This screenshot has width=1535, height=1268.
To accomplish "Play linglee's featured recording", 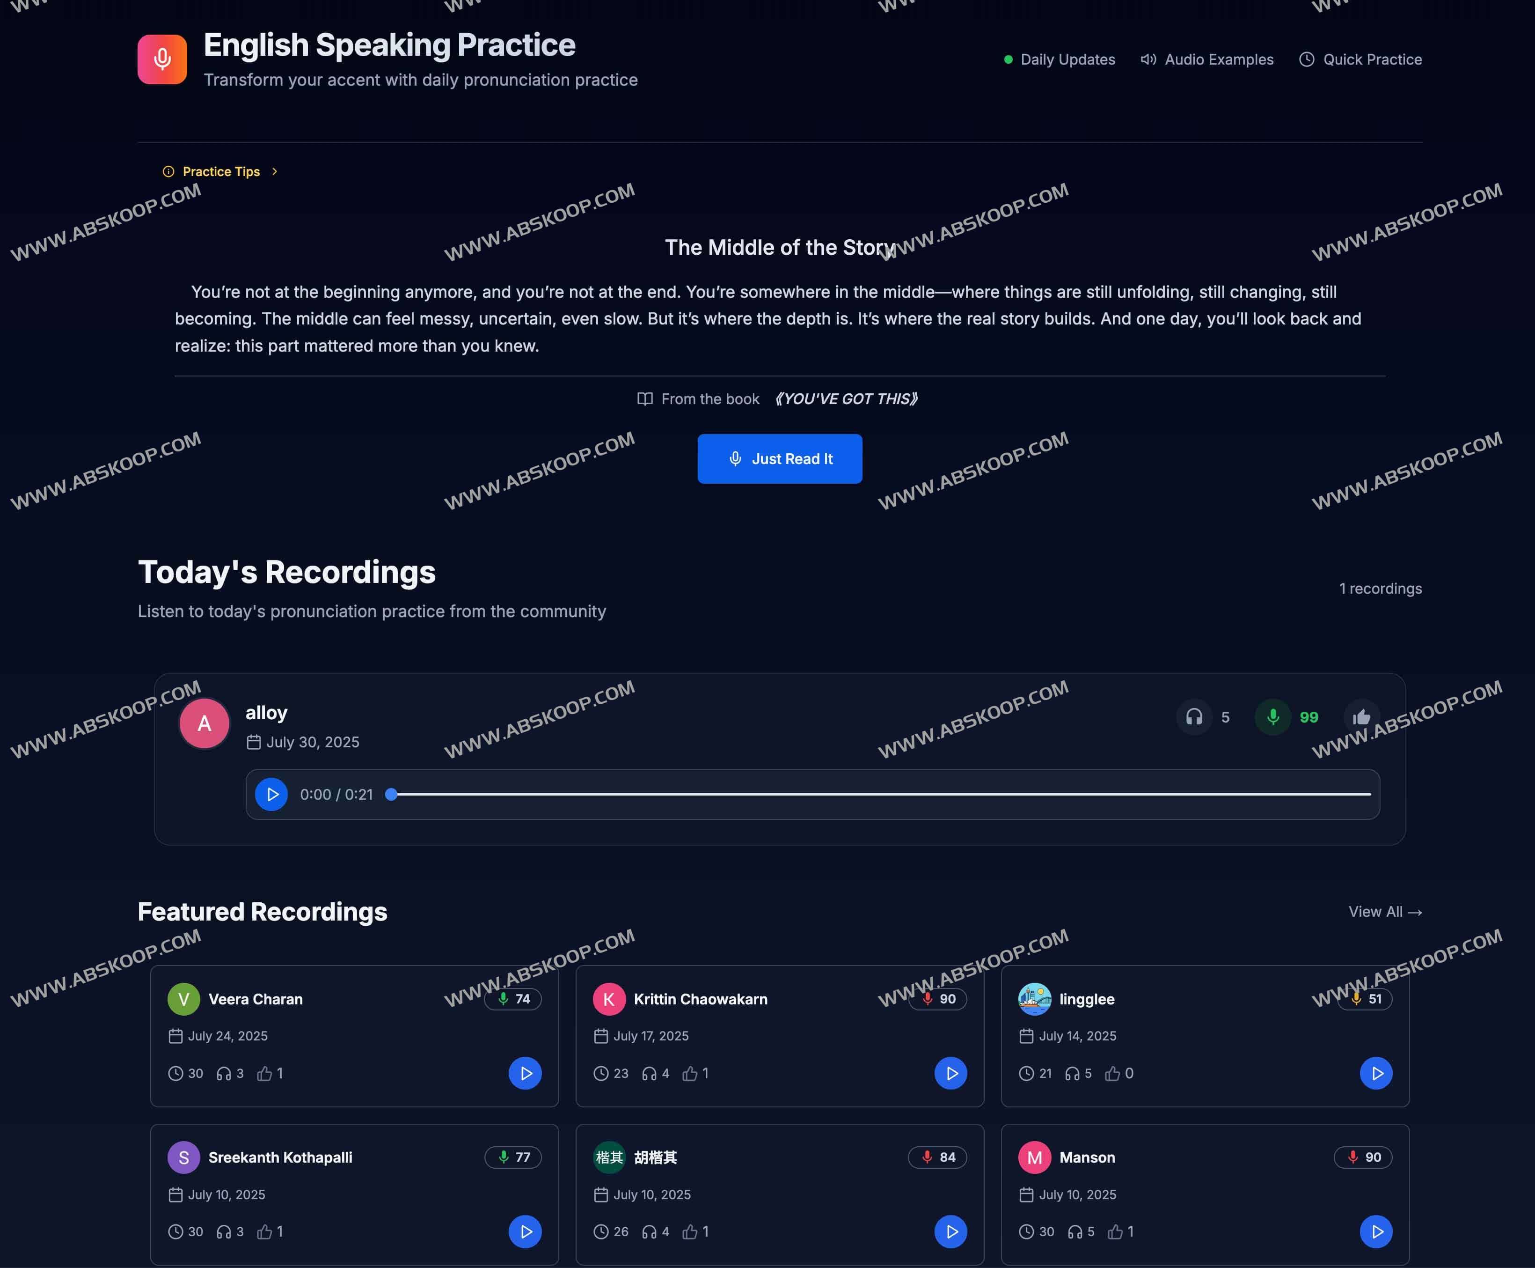I will point(1376,1073).
